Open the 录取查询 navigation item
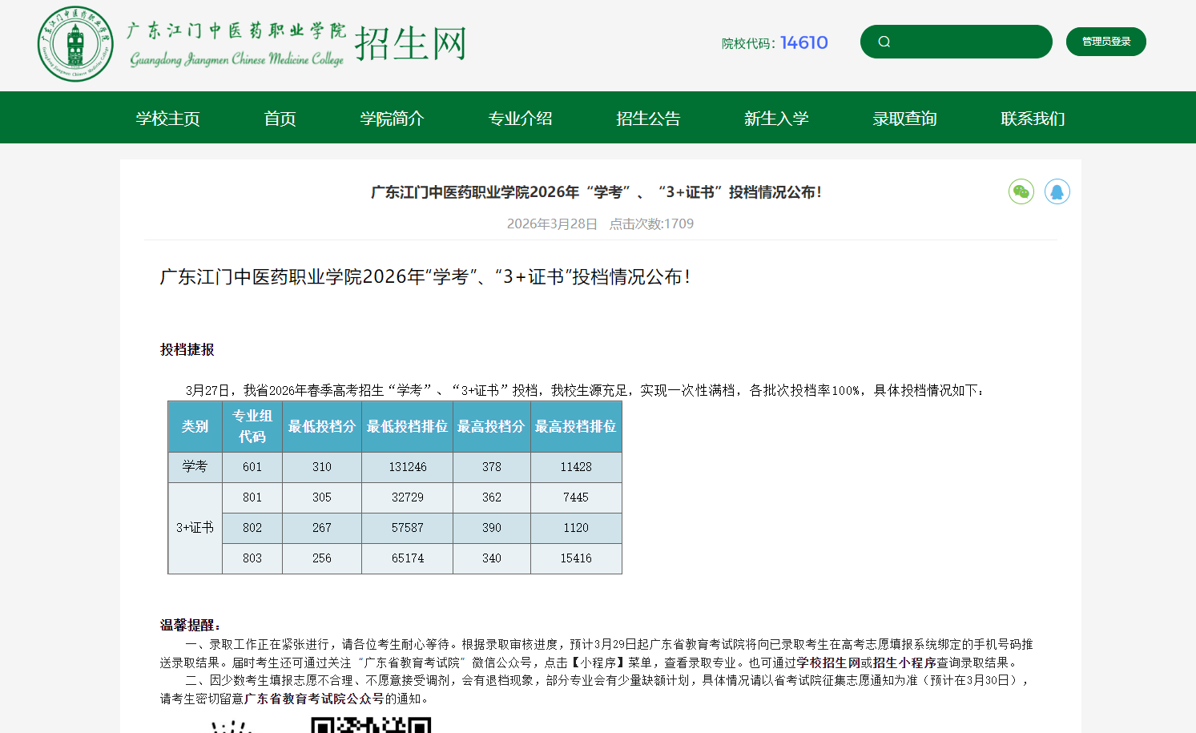Screen dimensions: 1196x733 pyautogui.click(x=904, y=118)
